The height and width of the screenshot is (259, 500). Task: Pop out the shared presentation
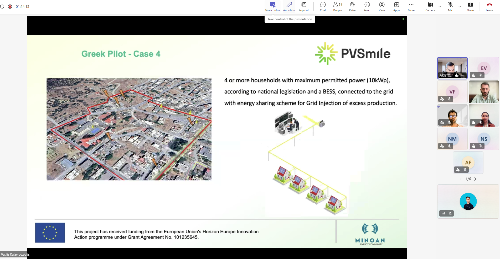[304, 7]
